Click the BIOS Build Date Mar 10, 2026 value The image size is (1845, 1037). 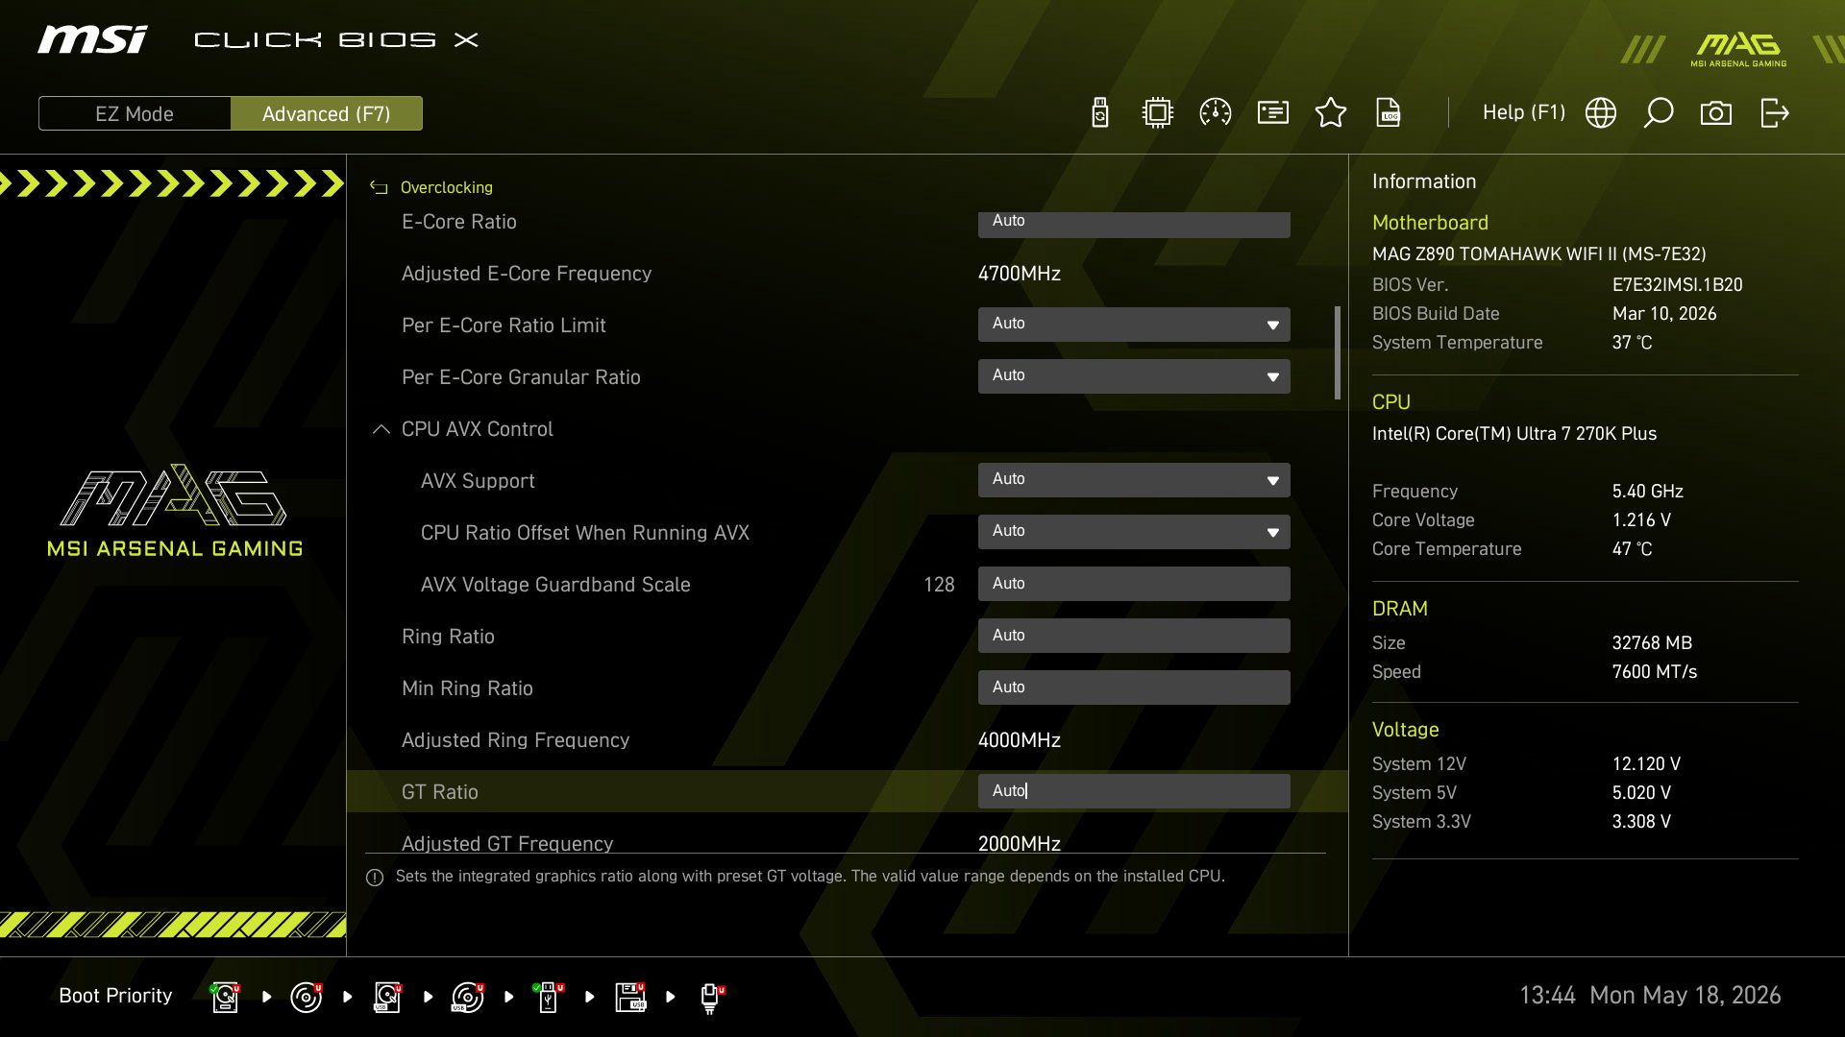[1664, 314]
